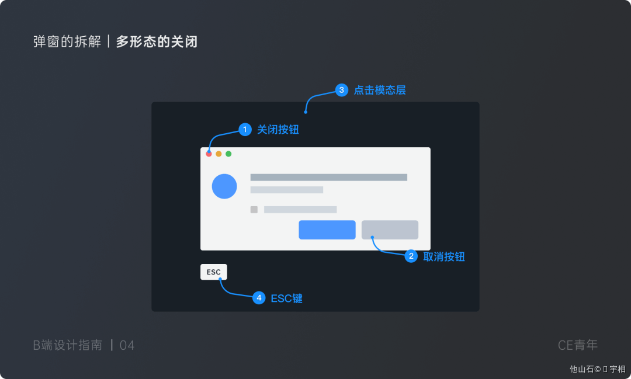
Task: Click the gray cancel button
Action: pos(390,230)
